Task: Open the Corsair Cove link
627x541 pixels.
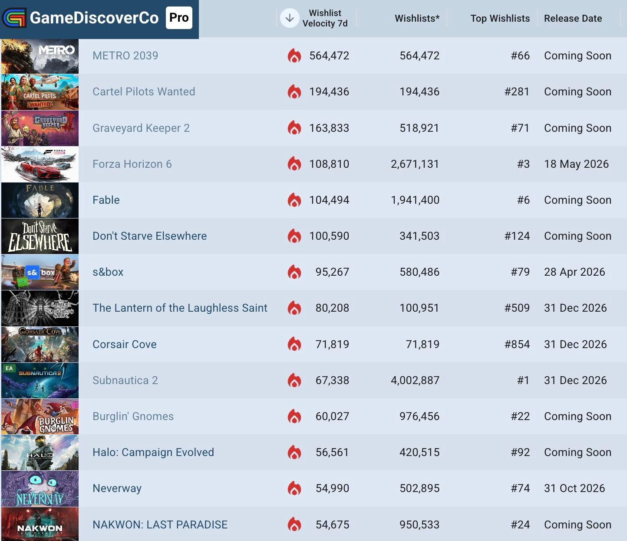Action: coord(125,344)
